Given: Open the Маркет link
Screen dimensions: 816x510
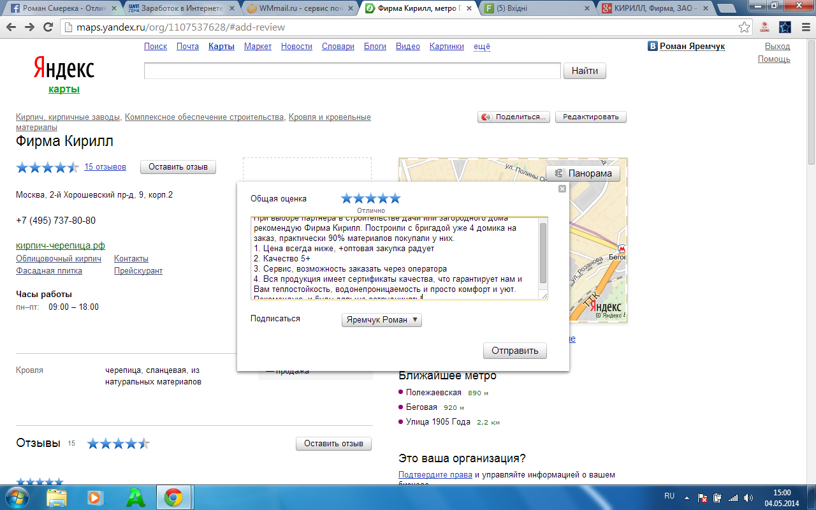Looking at the screenshot, I should 258,47.
